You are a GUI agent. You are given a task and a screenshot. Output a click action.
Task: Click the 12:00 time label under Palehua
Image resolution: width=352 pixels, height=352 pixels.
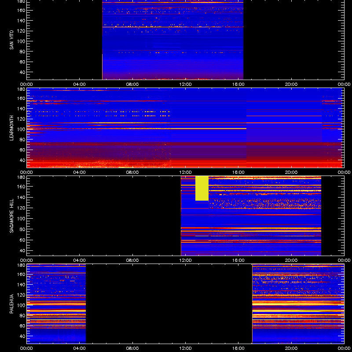tap(185, 348)
